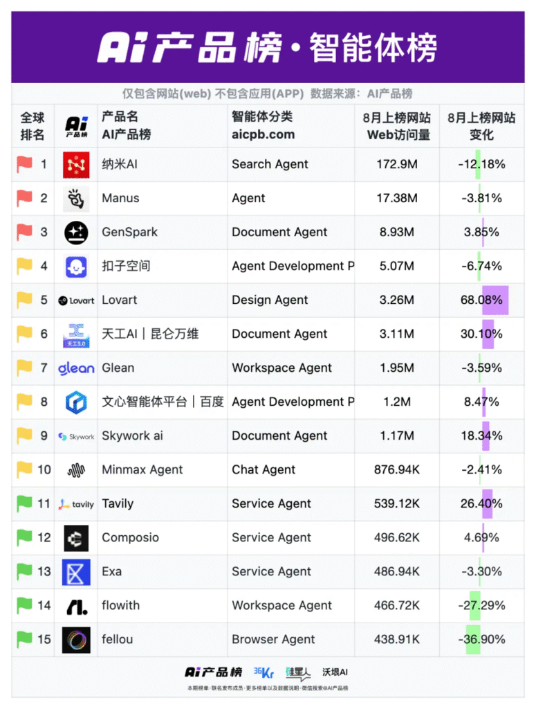Click the product name Skywork ai
The width and height of the screenshot is (536, 709).
pyautogui.click(x=132, y=436)
